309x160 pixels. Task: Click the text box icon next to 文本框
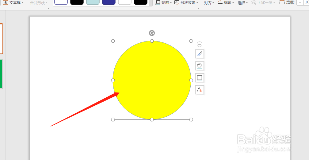[x=6, y=2]
